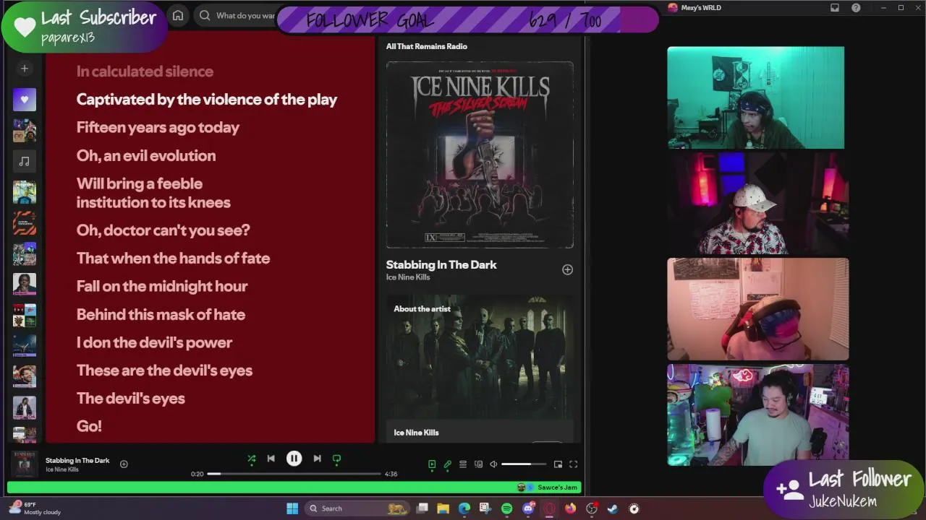The width and height of the screenshot is (926, 520).
Task: Open Ice Nine Kills under the bottom bar title
Action: click(62, 469)
